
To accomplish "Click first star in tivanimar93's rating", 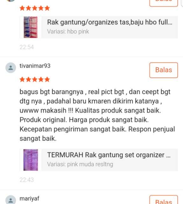I will [x=22, y=79].
